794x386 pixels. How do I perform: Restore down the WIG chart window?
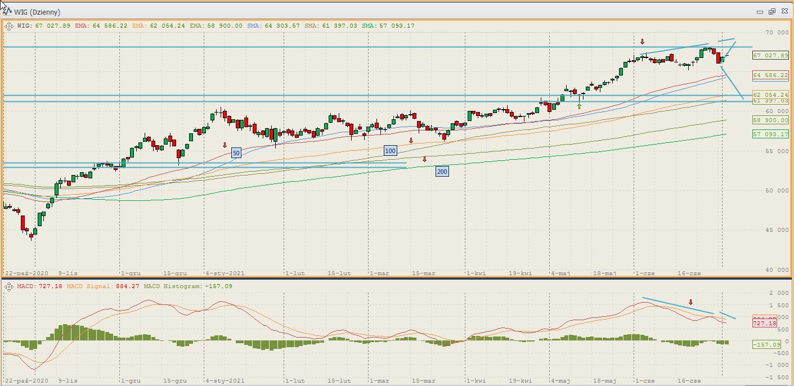tap(771, 11)
